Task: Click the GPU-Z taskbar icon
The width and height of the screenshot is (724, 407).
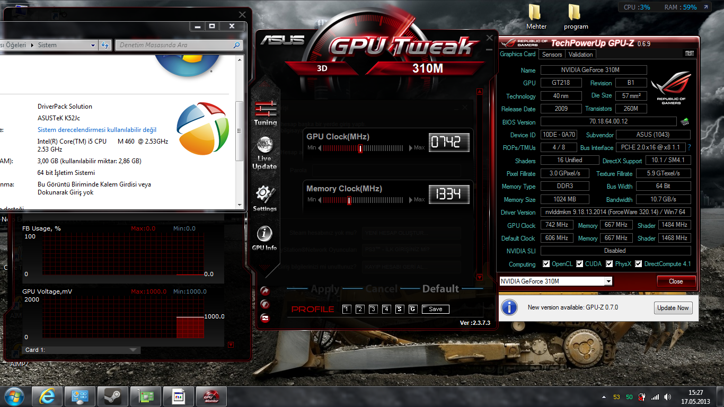Action: [145, 396]
